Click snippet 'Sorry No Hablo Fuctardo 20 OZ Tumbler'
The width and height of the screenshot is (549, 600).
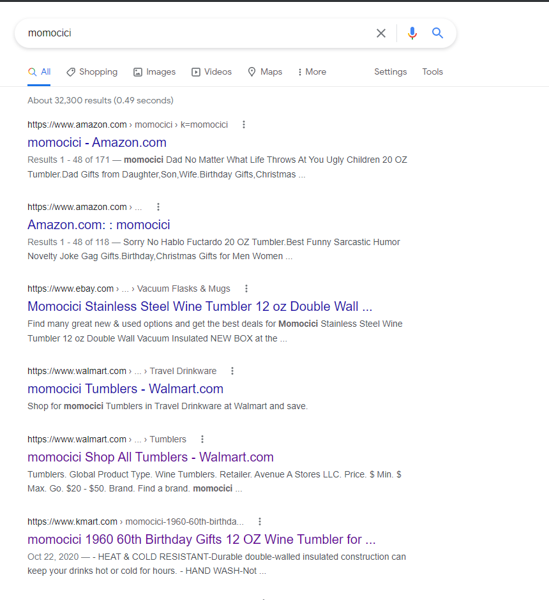(x=204, y=242)
